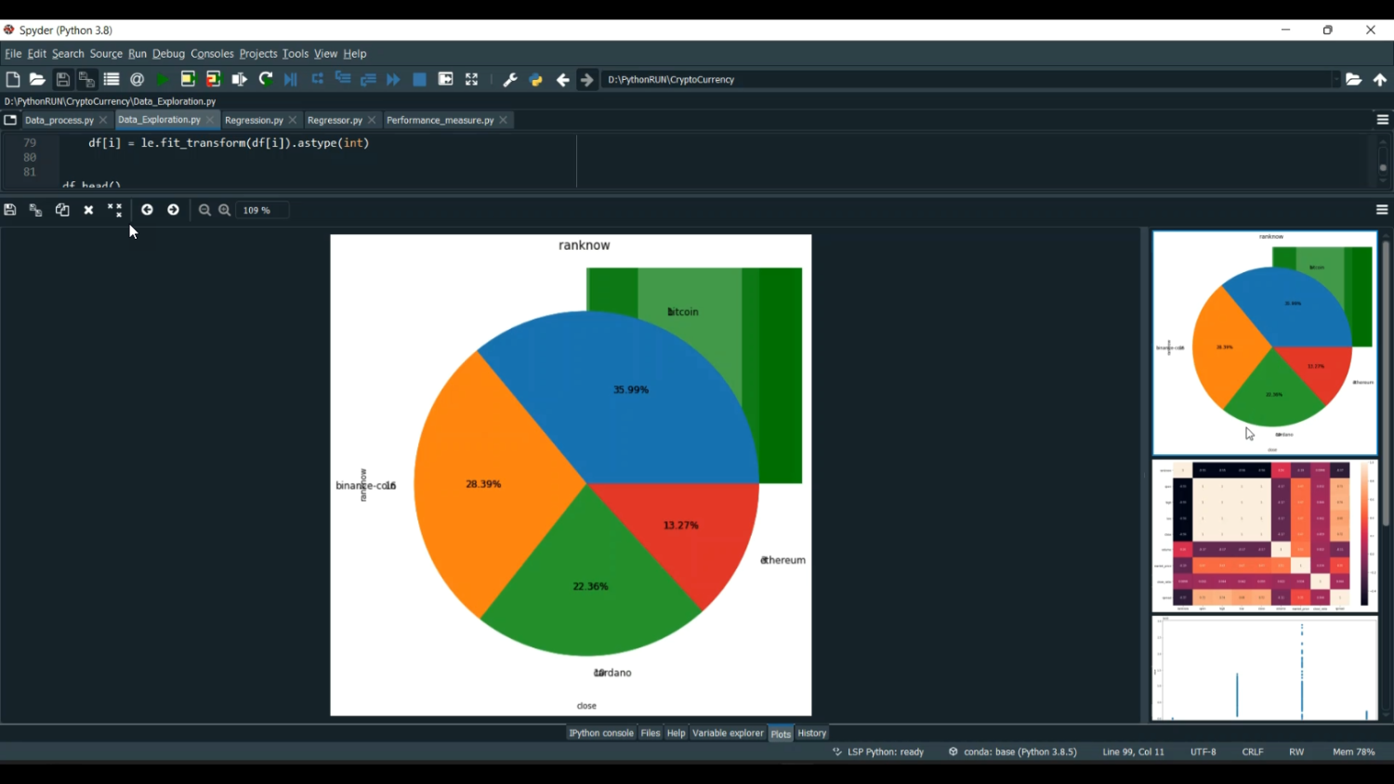Image resolution: width=1394 pixels, height=784 pixels.
Task: Save the current file from the main toolbar
Action: coord(62,80)
